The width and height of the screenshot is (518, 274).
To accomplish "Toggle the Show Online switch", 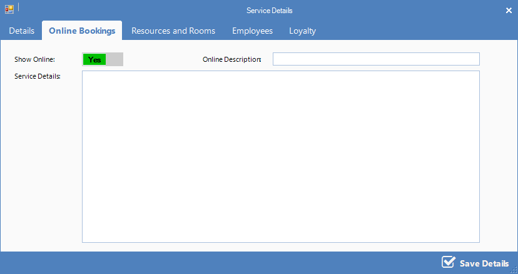I will tap(103, 59).
